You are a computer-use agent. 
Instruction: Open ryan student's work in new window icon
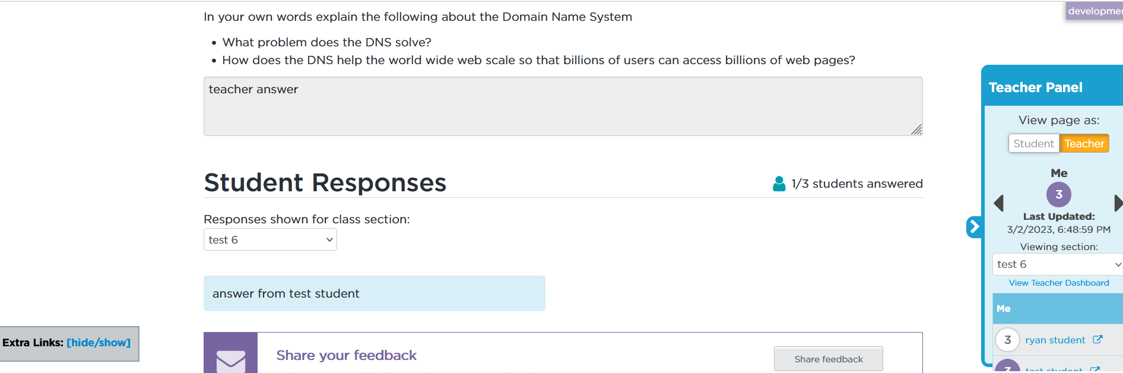(1097, 340)
